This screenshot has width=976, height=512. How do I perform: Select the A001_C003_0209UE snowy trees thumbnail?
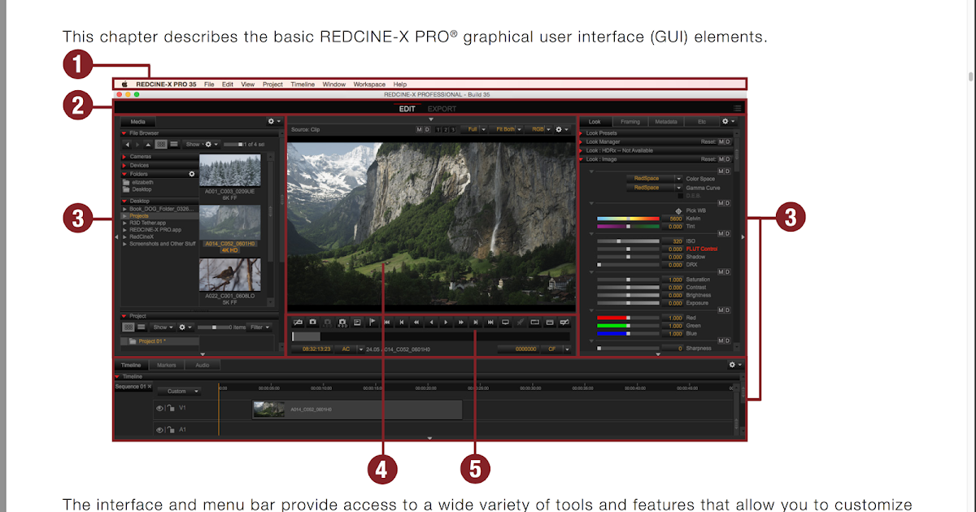click(230, 171)
